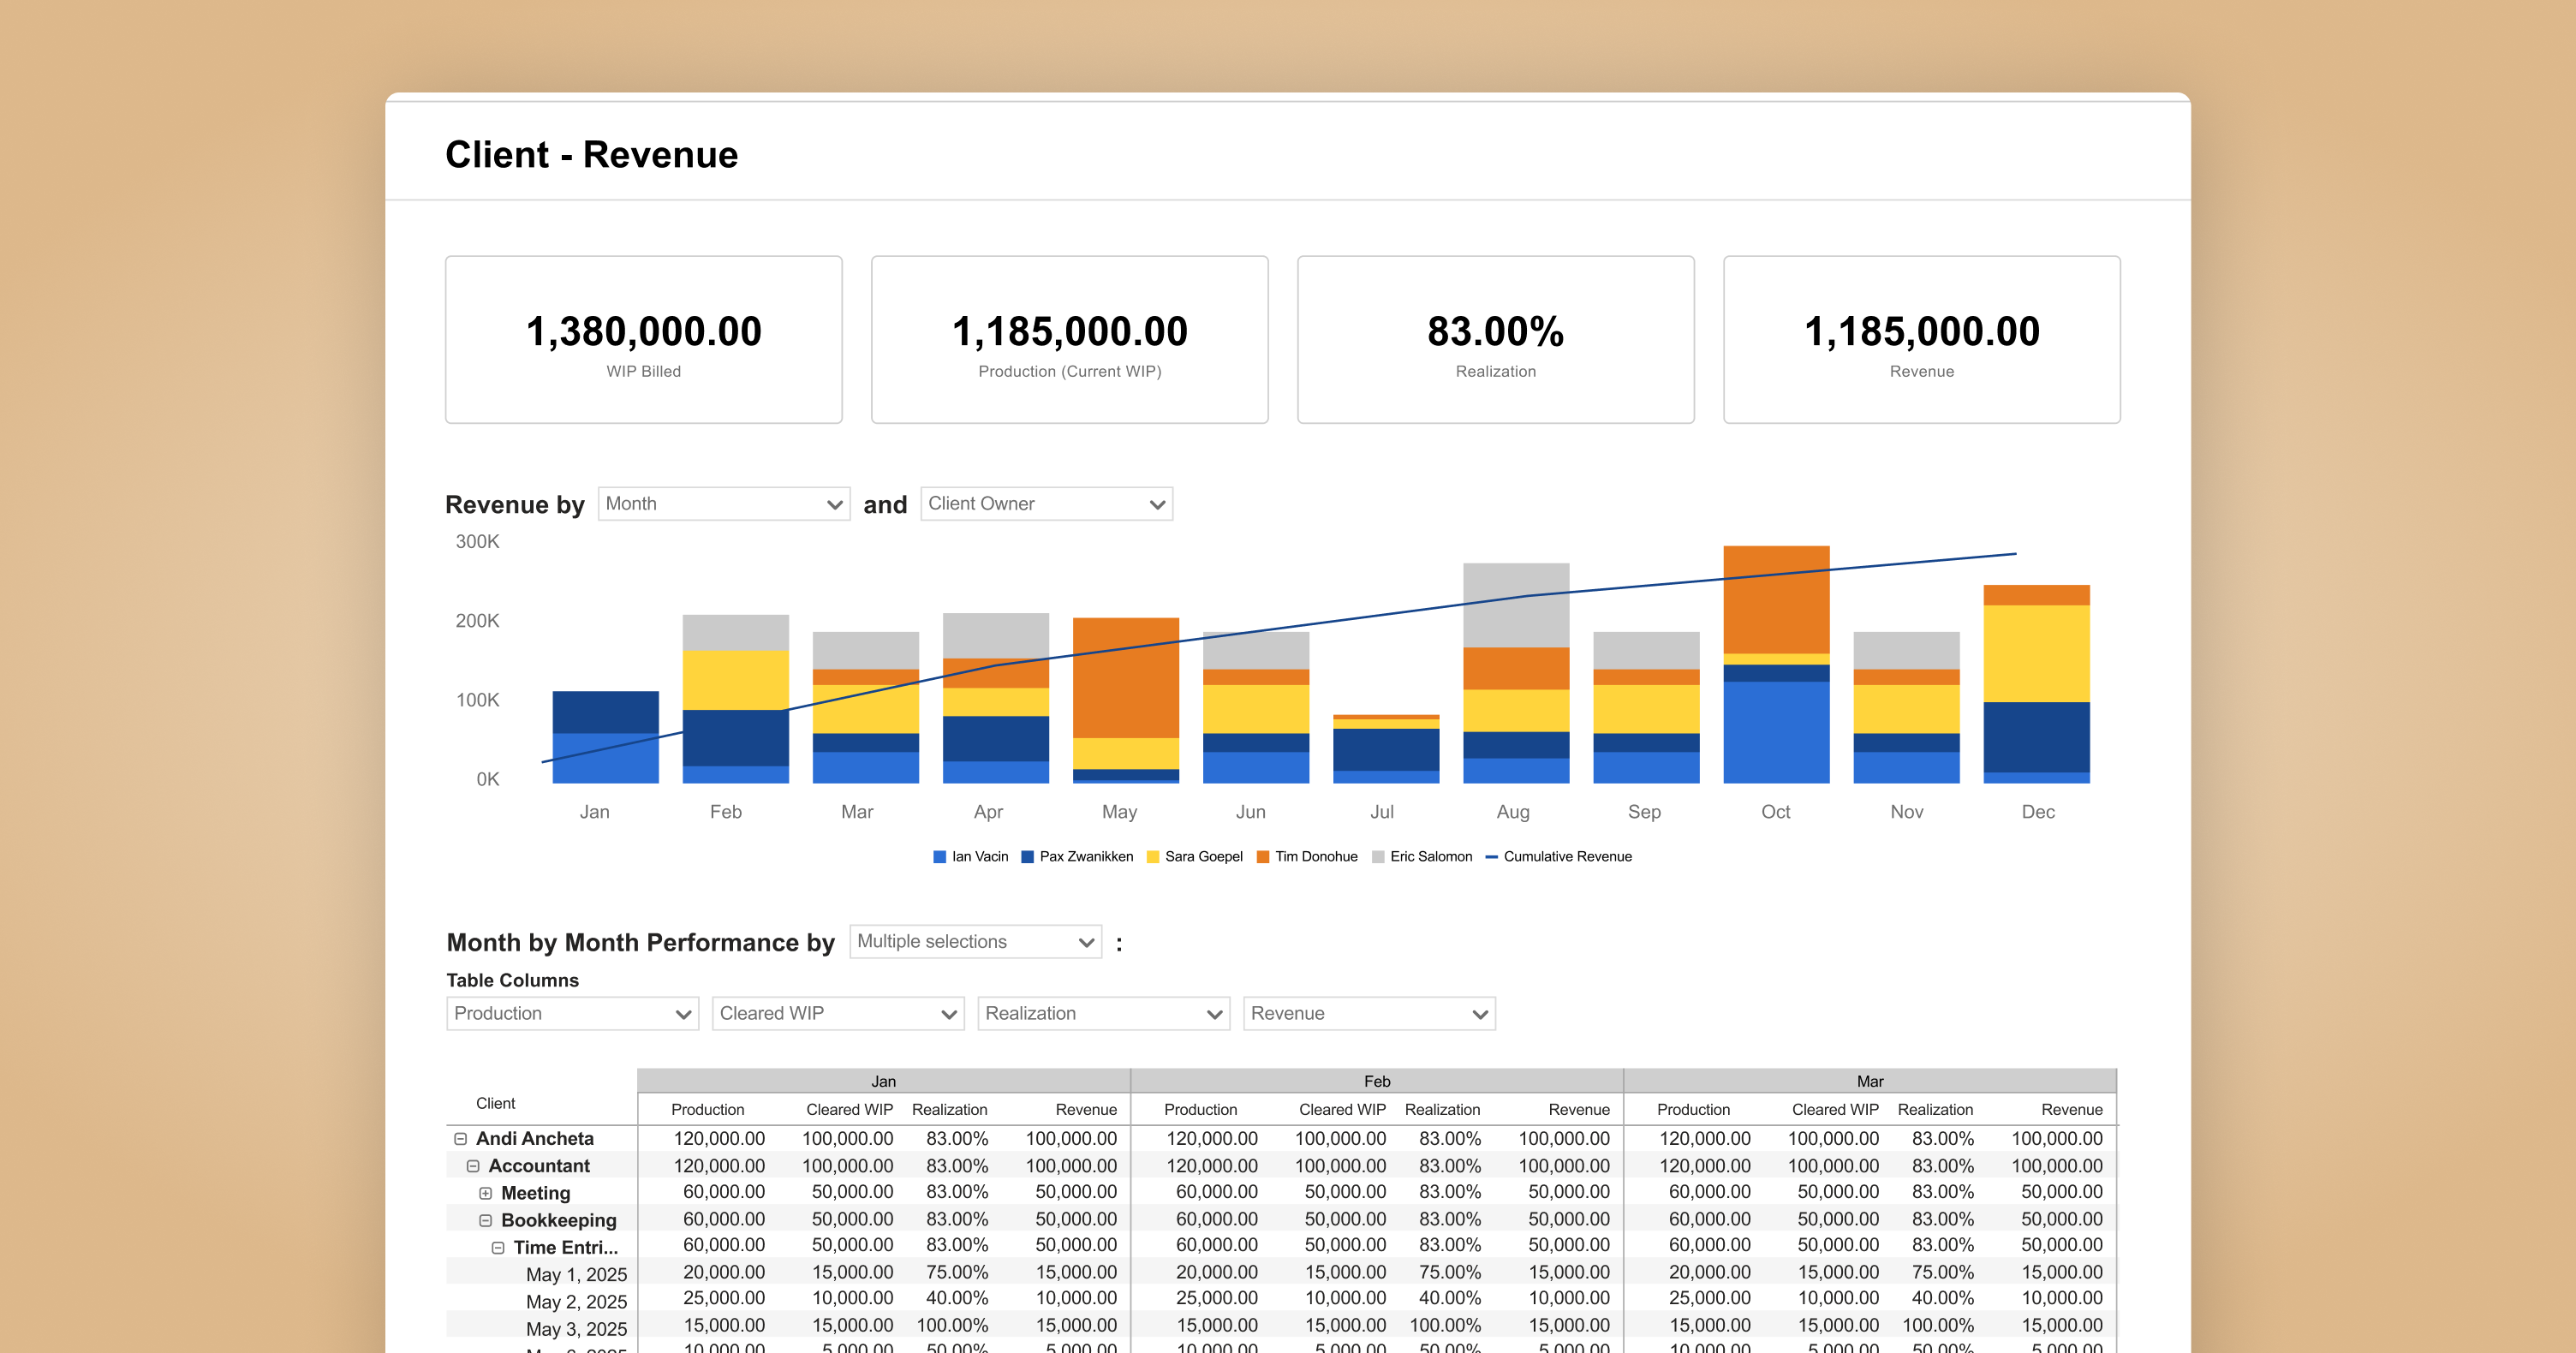Collapse the Bookkeeping row

point(485,1220)
